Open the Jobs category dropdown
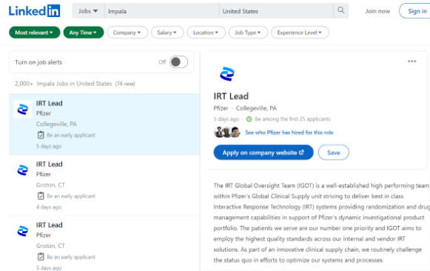 tap(88, 11)
